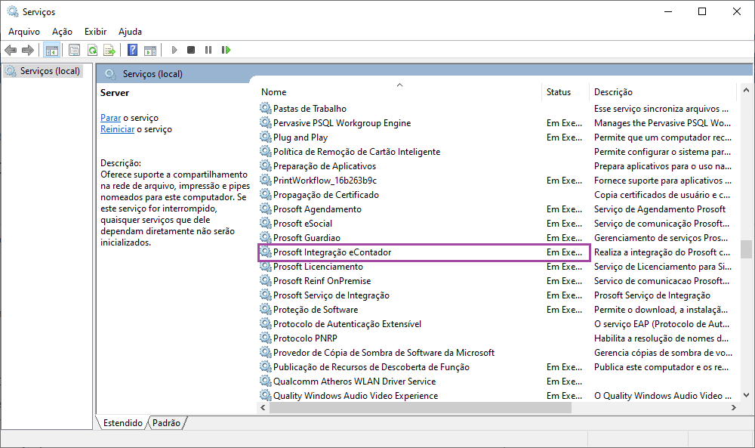Click gear icon beside Prosoft Licenciamento
This screenshot has width=755, height=448.
[265, 267]
